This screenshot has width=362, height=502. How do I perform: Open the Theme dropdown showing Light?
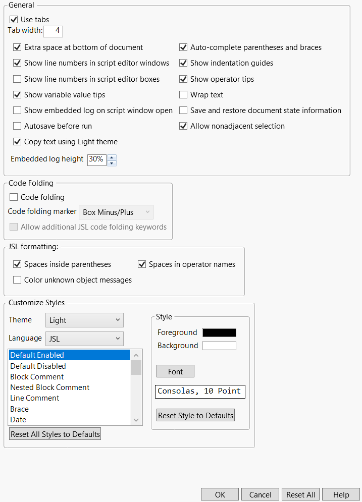84,320
